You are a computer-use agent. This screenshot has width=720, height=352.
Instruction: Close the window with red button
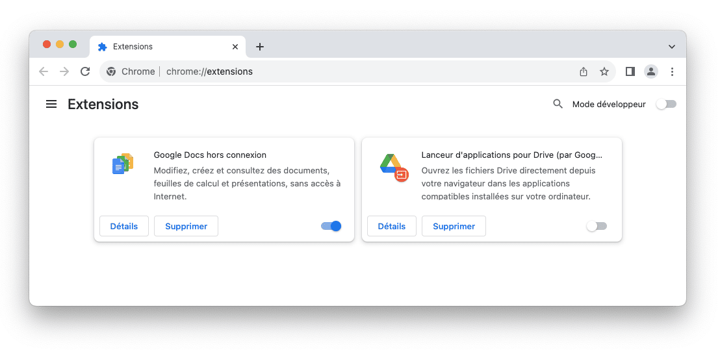coord(46,44)
